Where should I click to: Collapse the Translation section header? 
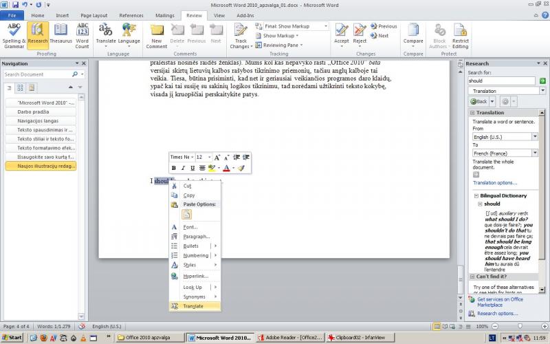[x=472, y=113]
